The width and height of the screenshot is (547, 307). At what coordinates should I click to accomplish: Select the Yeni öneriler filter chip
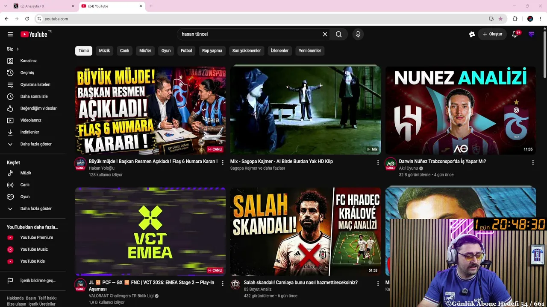pos(310,51)
